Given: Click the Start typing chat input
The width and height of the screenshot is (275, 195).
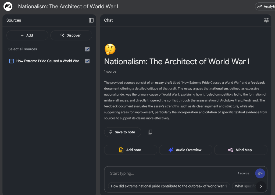Looking at the screenshot, I should tap(172, 173).
